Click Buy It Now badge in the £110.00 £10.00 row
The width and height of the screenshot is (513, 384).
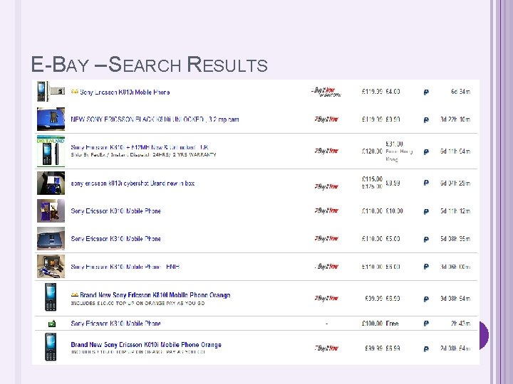[326, 210]
